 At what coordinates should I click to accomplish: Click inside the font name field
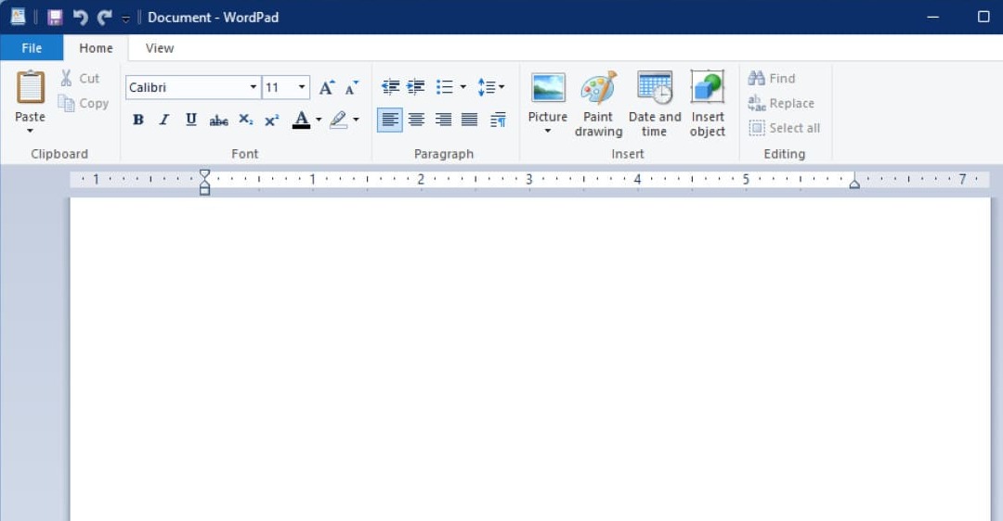[187, 87]
